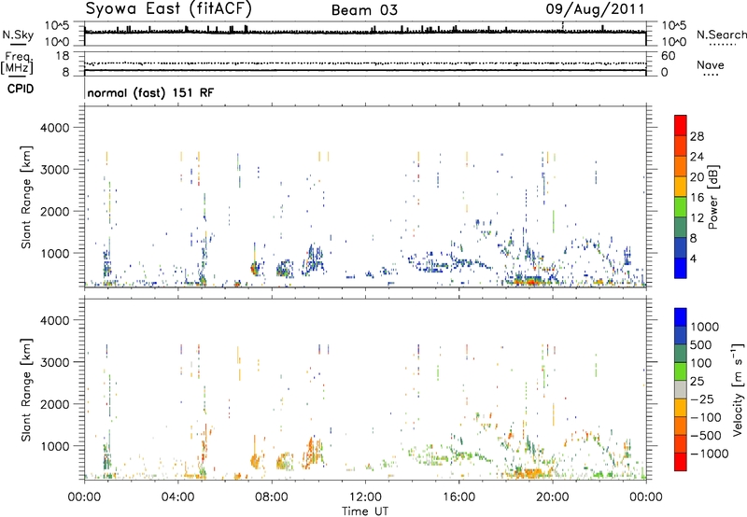Click the solid line sample under N.Sky
This screenshot has width=747, height=517.
(18, 44)
